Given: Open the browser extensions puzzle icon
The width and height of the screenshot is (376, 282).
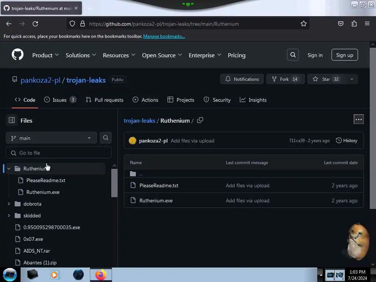Looking at the screenshot, I should coord(354,23).
